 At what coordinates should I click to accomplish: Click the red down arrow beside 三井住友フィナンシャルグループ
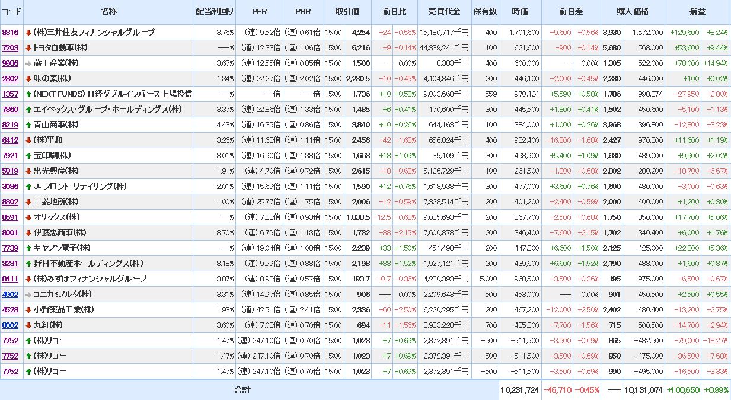click(28, 33)
